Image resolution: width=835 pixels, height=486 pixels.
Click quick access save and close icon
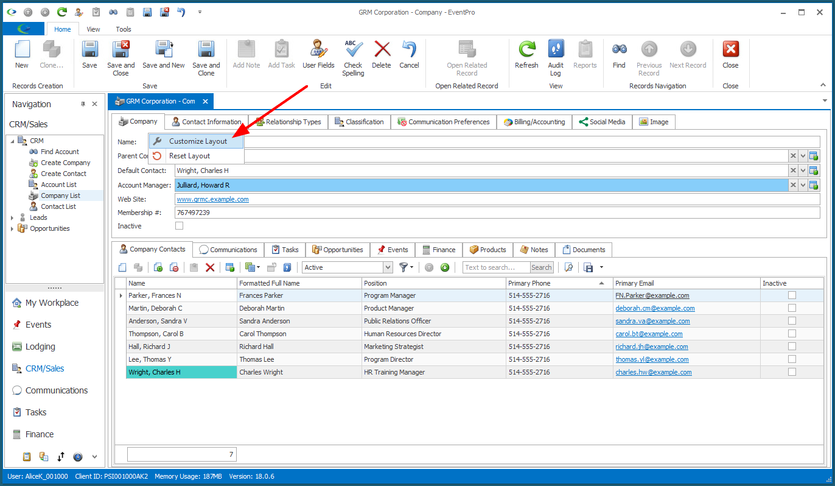coord(164,12)
